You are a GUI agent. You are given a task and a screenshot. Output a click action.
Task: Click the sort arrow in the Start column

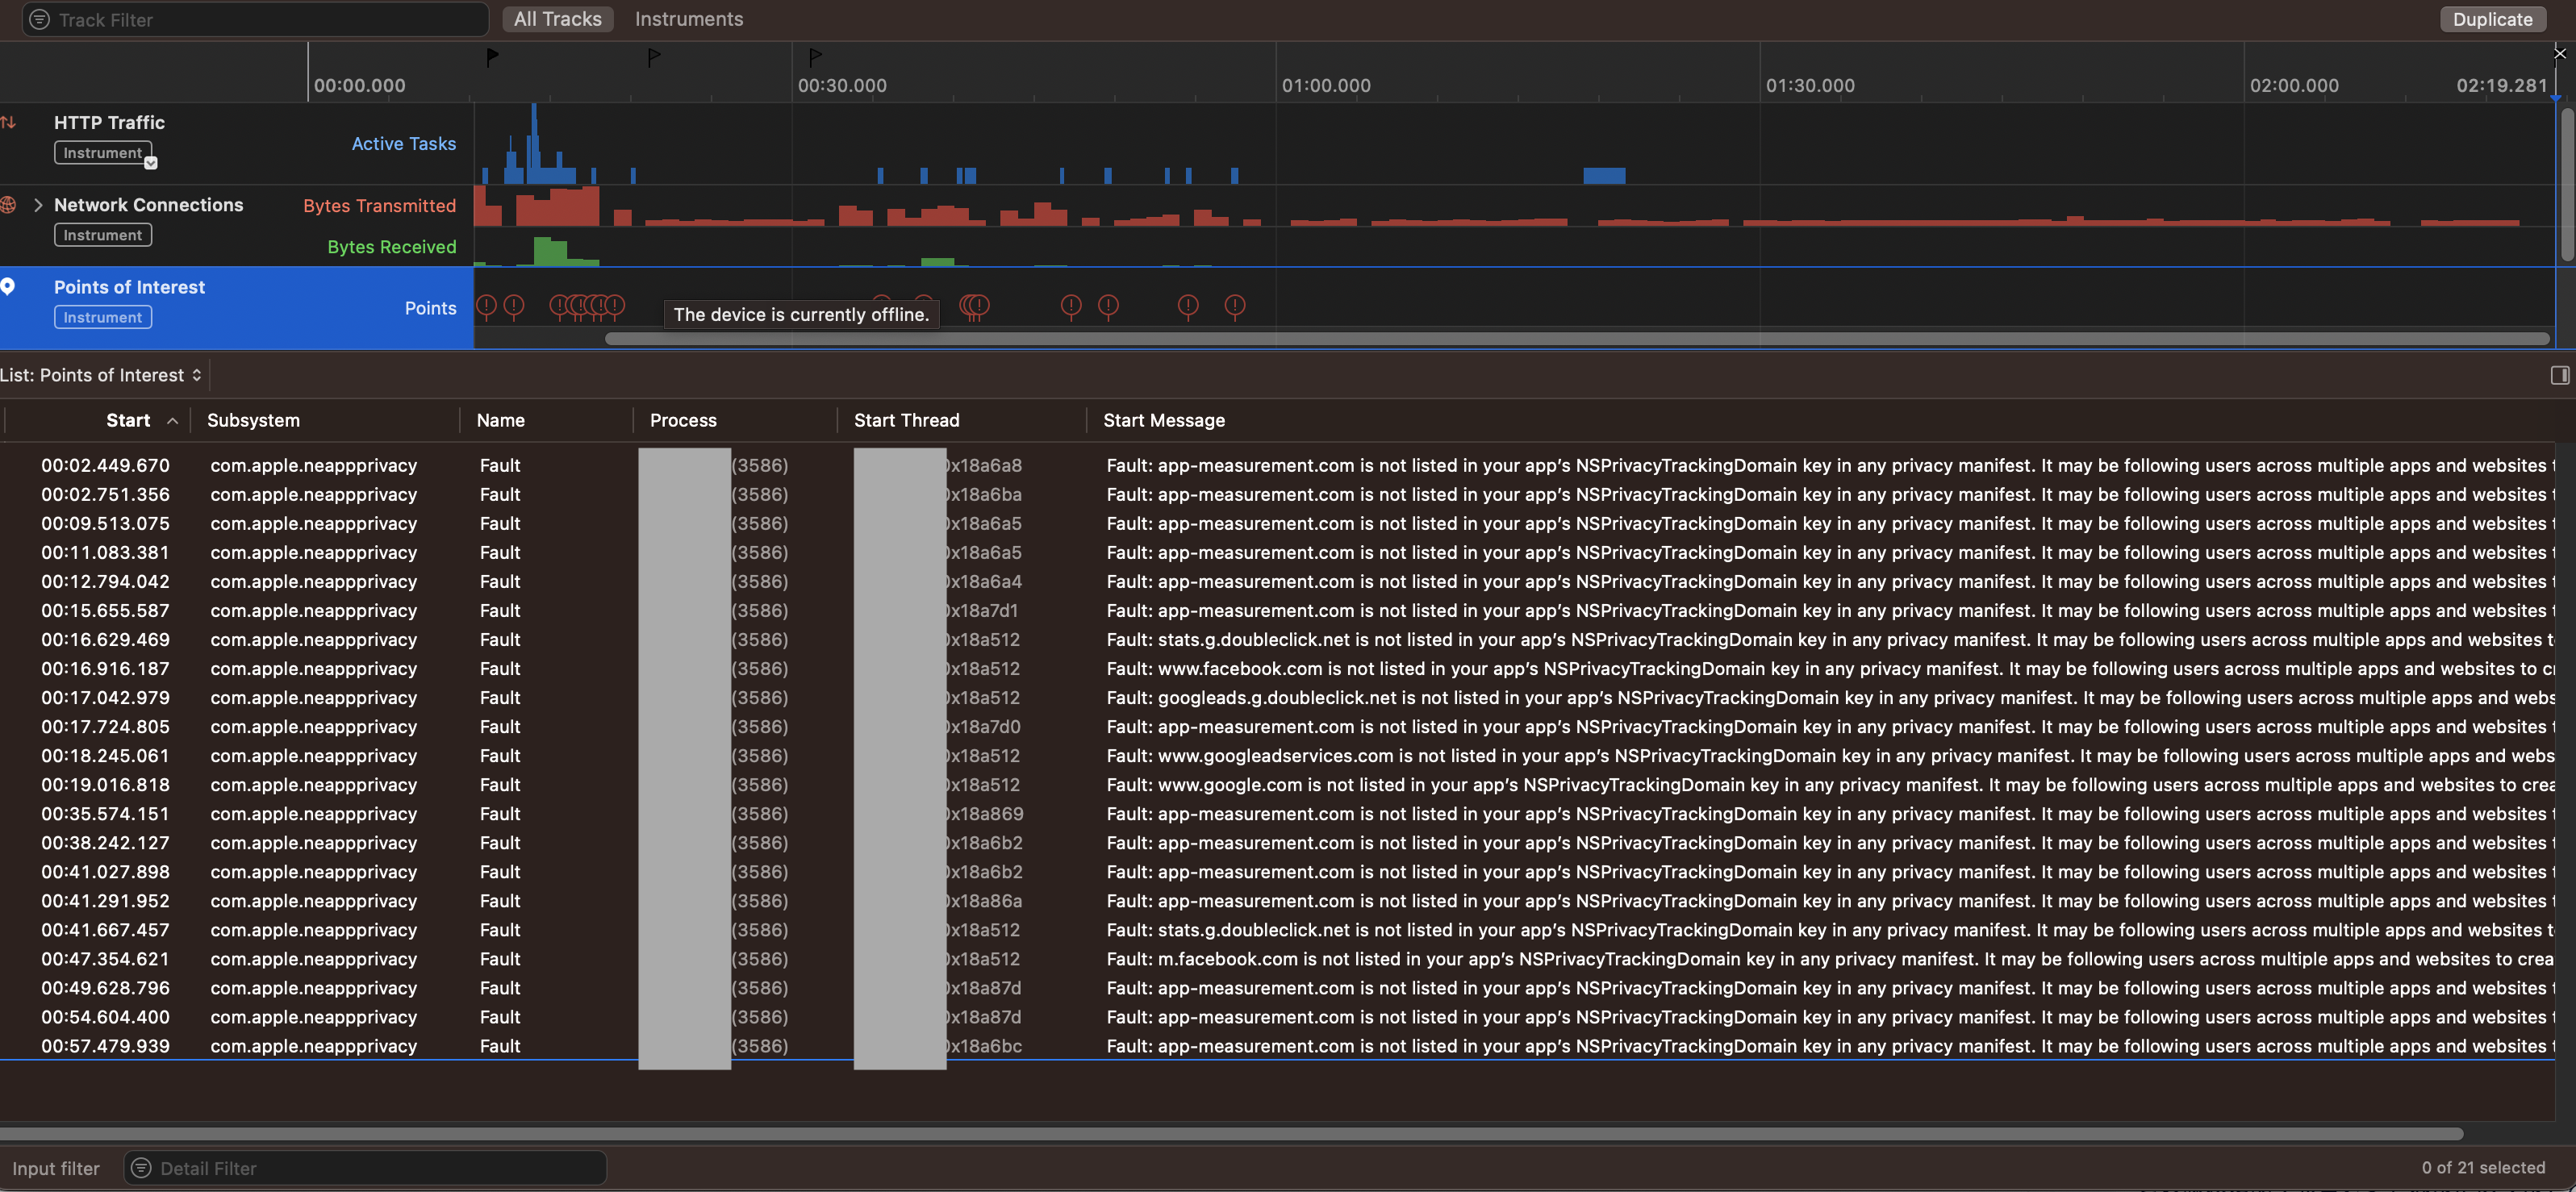point(173,421)
